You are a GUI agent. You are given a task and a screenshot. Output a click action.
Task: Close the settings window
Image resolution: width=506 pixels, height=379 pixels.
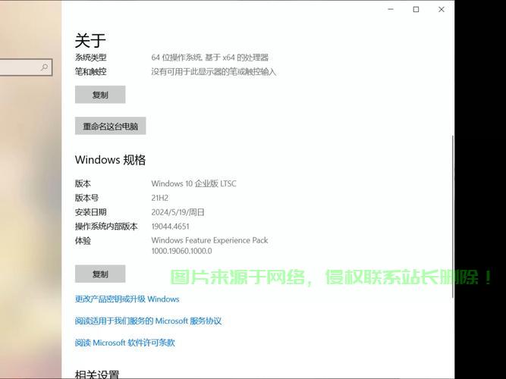pyautogui.click(x=442, y=9)
